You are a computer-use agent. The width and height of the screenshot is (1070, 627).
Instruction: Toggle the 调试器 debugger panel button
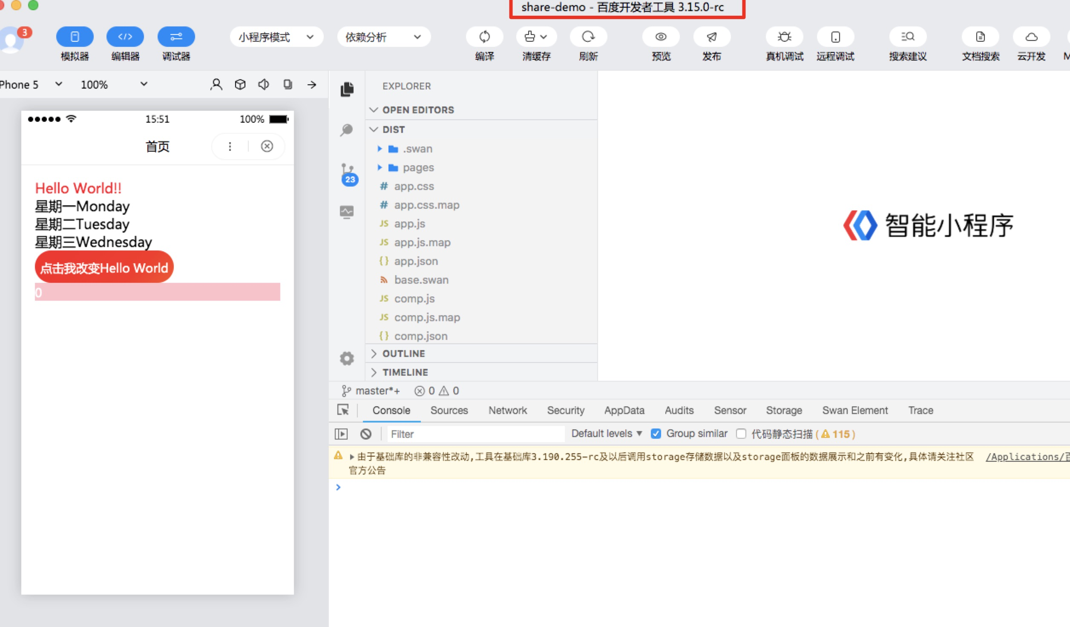(x=176, y=37)
